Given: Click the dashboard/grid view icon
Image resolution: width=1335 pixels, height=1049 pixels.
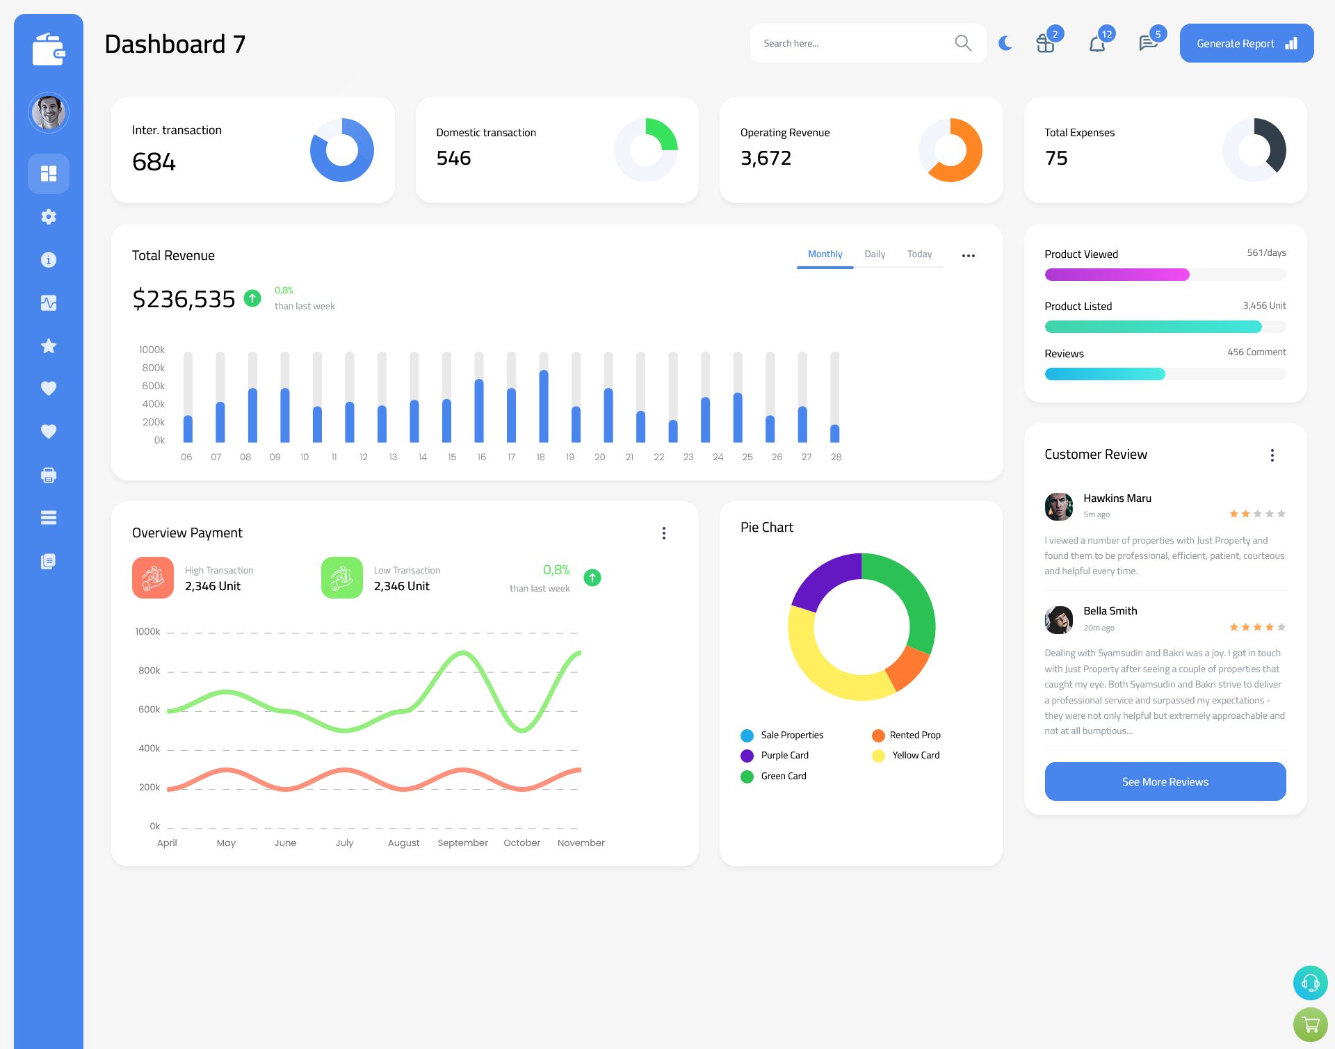Looking at the screenshot, I should tap(49, 173).
